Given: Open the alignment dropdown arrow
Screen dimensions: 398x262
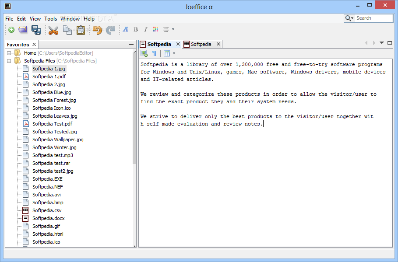Looking at the screenshot, I should pyautogui.click(x=173, y=29).
